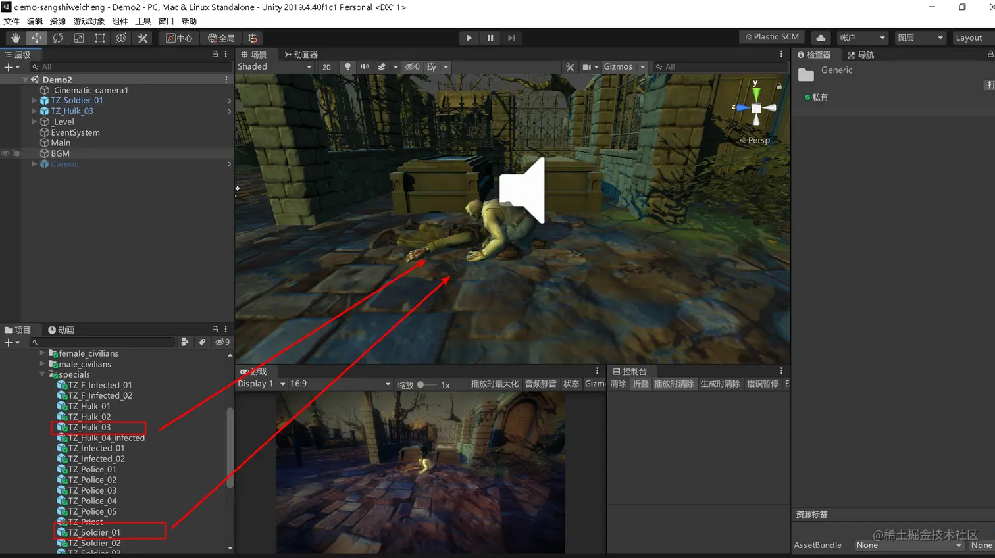Select the combined Transform tool
The height and width of the screenshot is (558, 995).
(121, 38)
